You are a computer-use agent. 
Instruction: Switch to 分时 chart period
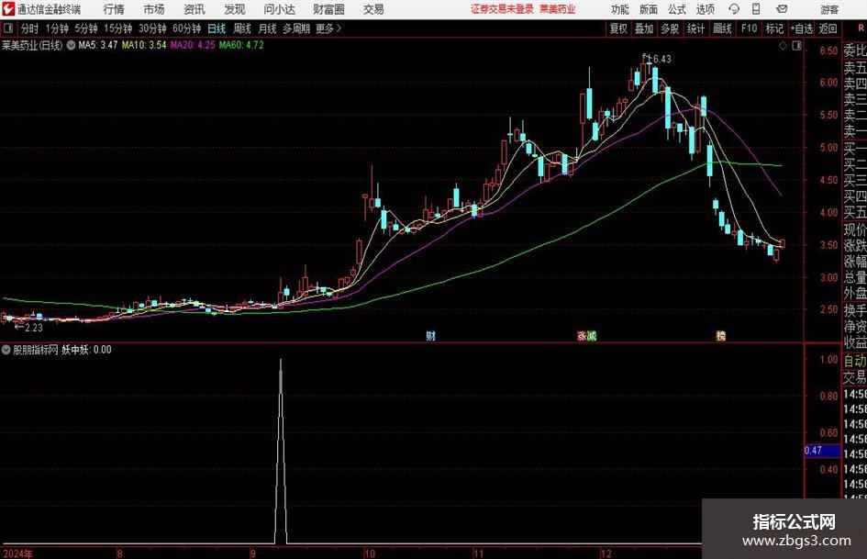tap(30, 28)
